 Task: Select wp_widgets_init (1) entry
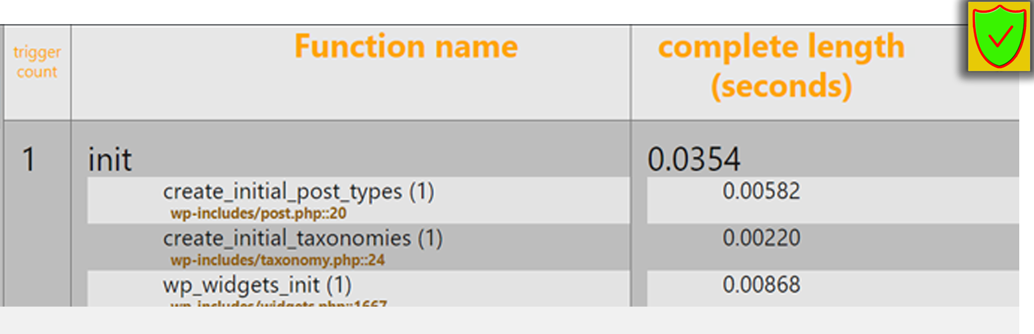coord(257,285)
